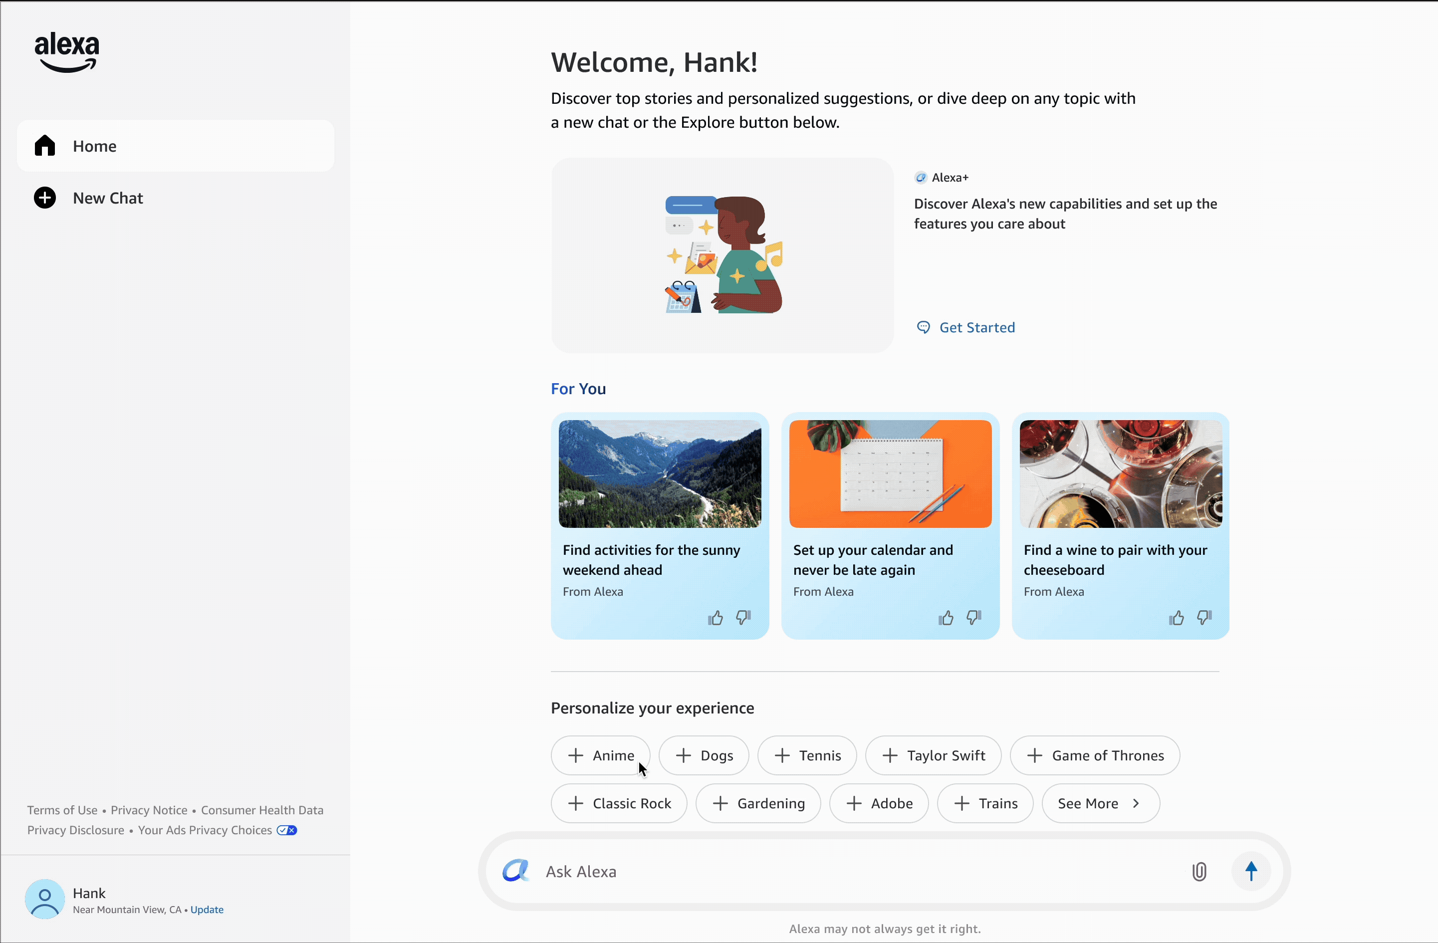
Task: Click the Alexa icon in the chat box
Action: [516, 871]
